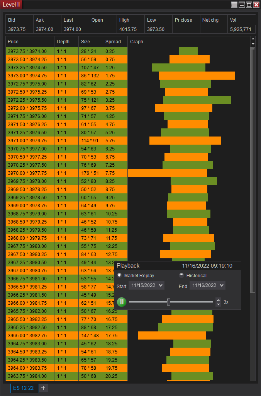Image resolution: width=261 pixels, height=396 pixels.
Task: Select the Historical radio option
Action: click(x=181, y=275)
